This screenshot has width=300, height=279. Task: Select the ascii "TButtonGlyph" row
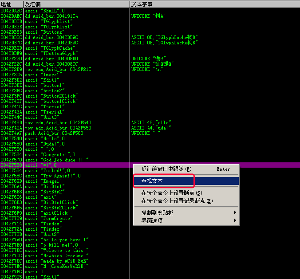pos(150,53)
